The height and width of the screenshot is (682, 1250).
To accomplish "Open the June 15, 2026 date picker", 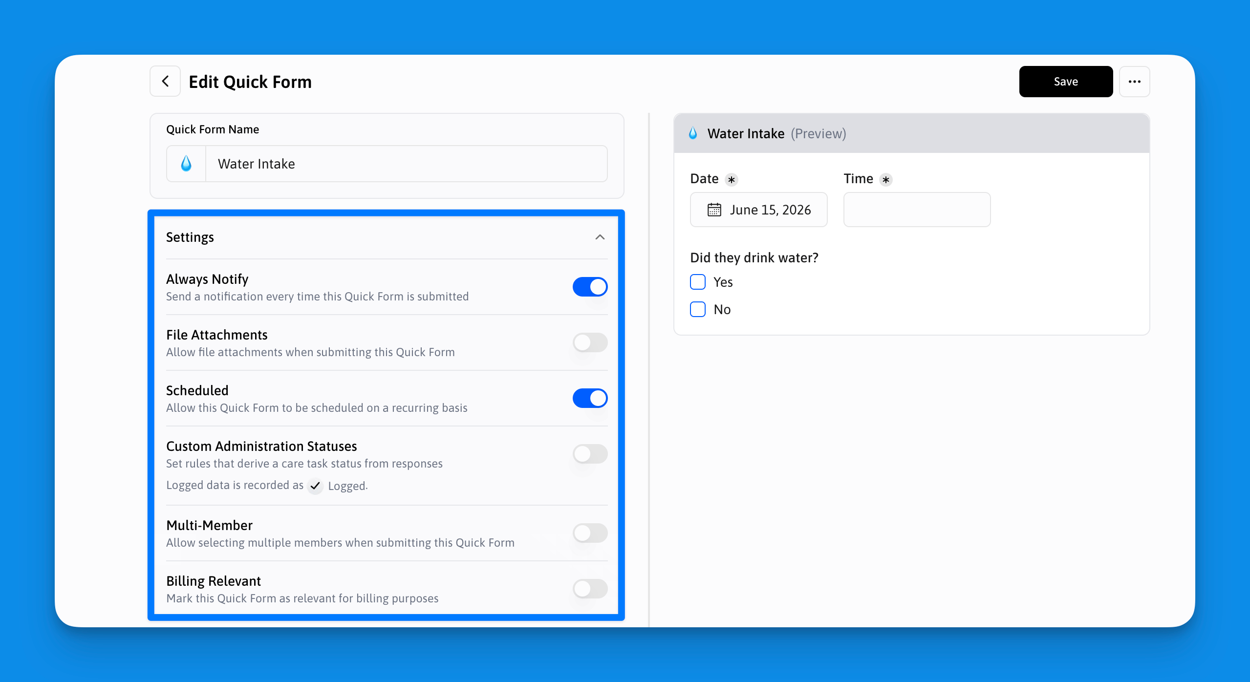I will pos(758,210).
